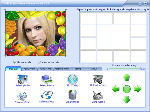Click the Shot delay compass icon
This screenshot has width=150, height=112.
[x=72, y=79]
